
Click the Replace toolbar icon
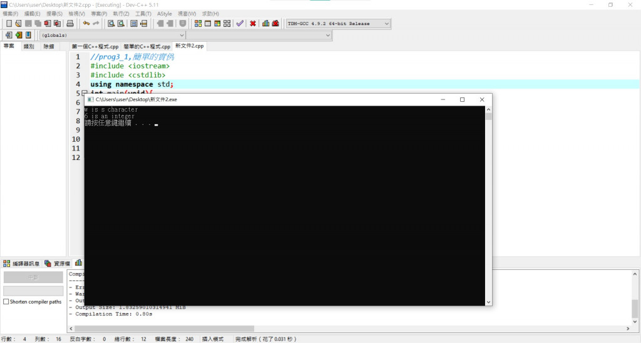coord(121,24)
